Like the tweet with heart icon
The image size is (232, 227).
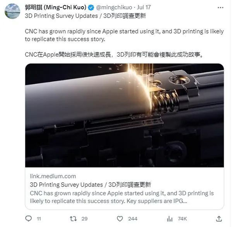120,219
